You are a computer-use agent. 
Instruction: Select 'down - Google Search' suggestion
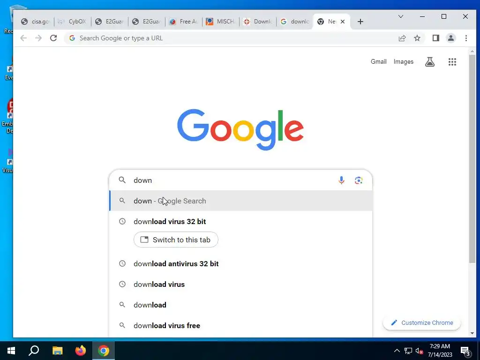pos(240,201)
